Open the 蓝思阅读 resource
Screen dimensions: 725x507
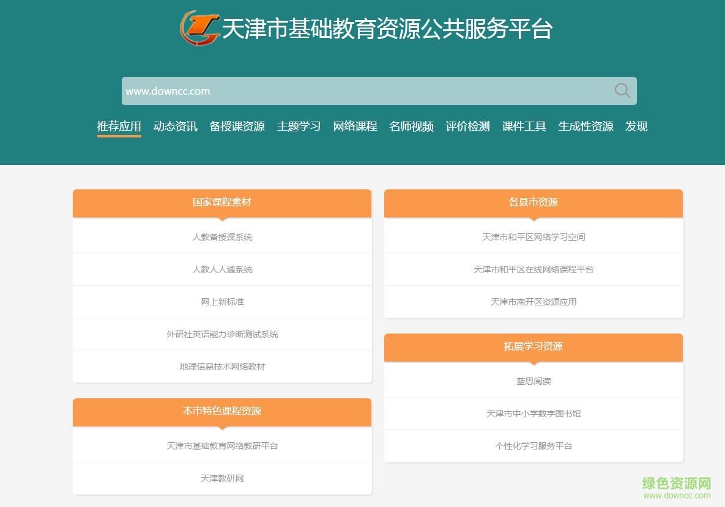(533, 381)
